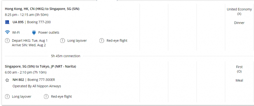Click the Hong Kong to Singapore segment heading
Image resolution: width=254 pixels, height=106 pixels.
click(x=42, y=9)
